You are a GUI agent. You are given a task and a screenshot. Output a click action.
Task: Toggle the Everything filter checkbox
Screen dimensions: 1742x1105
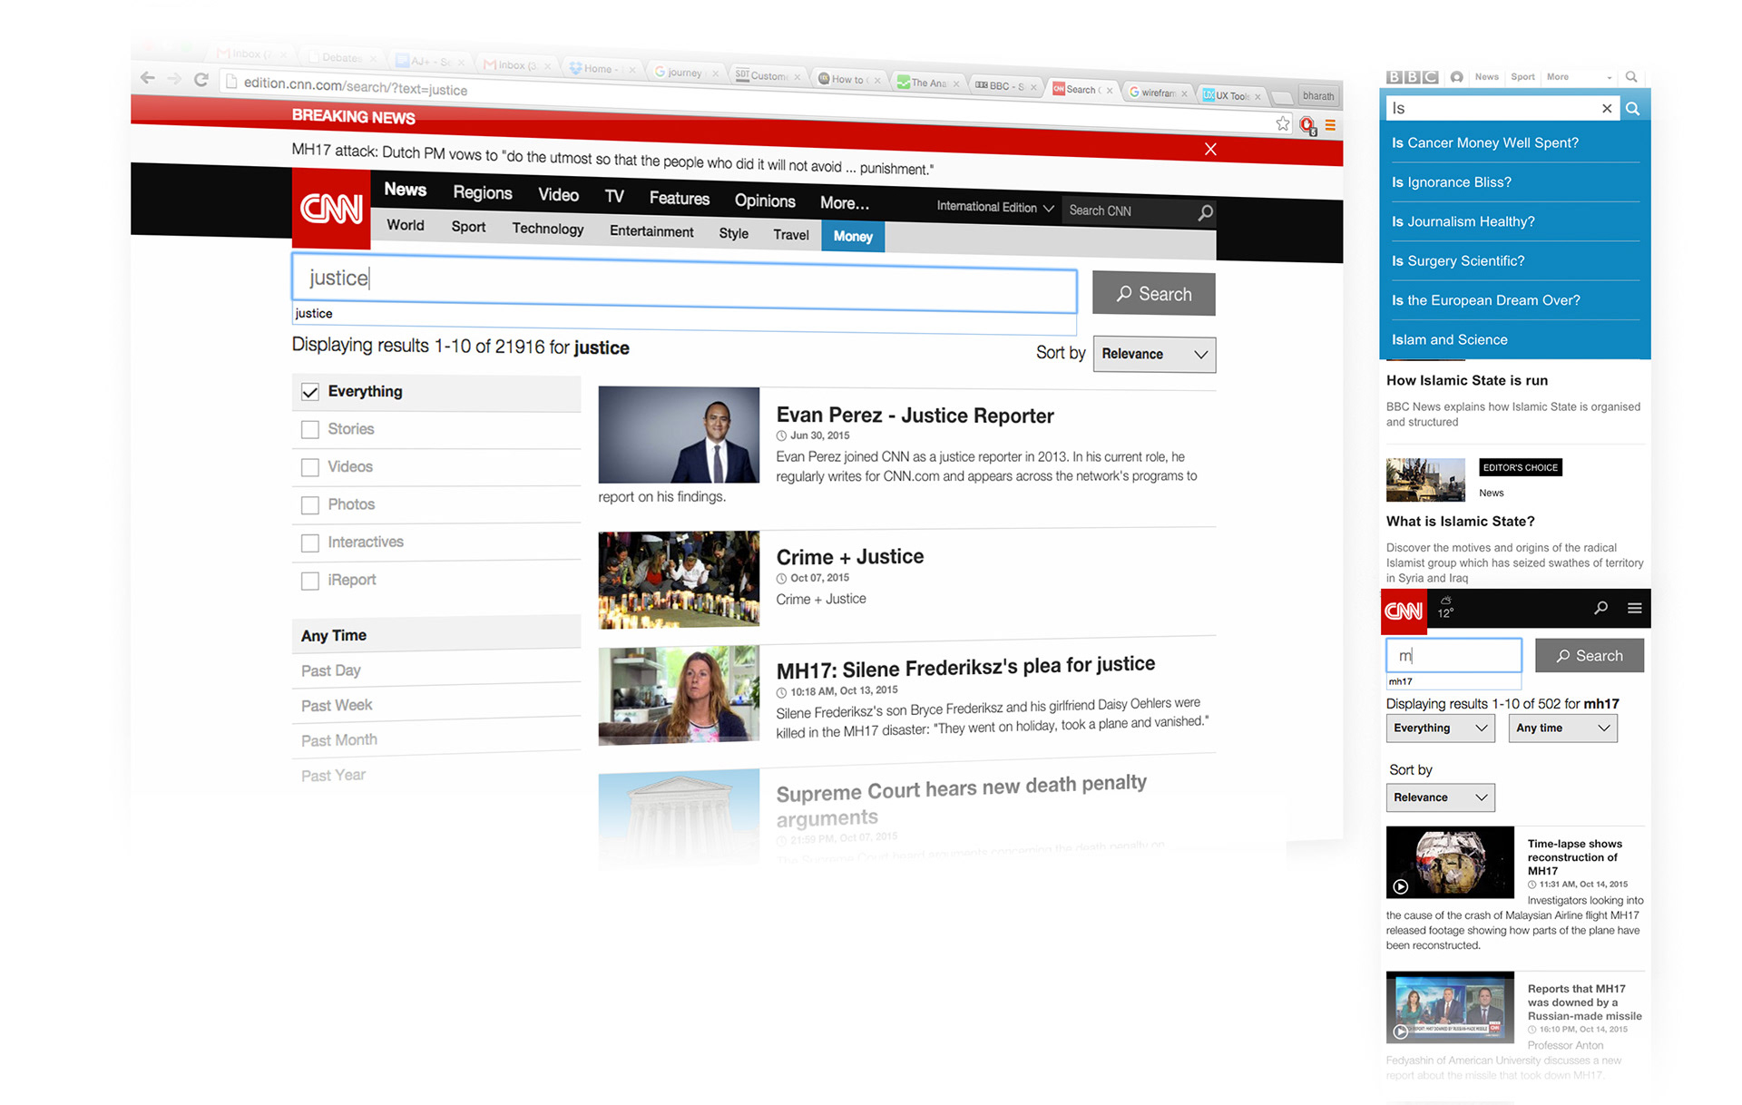(x=310, y=392)
